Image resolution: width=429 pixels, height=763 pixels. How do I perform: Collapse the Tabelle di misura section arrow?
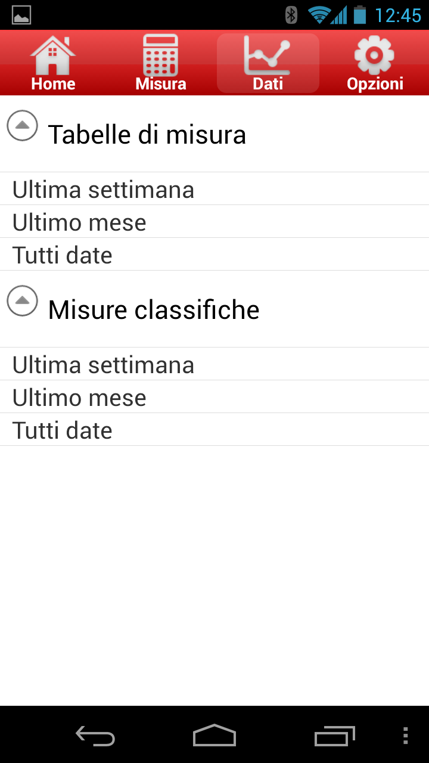[23, 126]
